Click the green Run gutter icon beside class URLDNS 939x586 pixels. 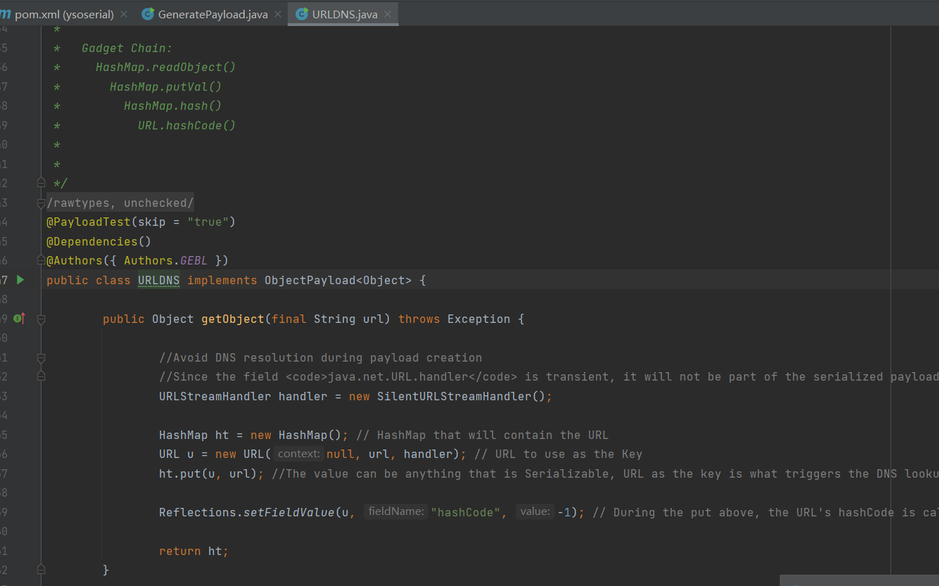coord(20,280)
